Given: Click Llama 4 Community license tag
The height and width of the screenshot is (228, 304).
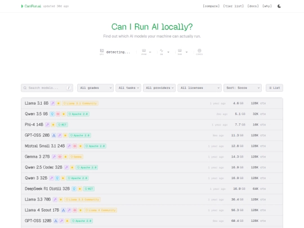Looking at the screenshot, I should 100,210.
